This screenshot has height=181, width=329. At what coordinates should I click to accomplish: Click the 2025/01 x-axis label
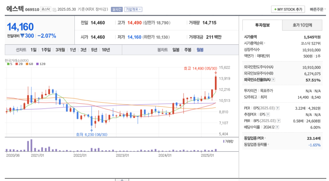(207, 155)
